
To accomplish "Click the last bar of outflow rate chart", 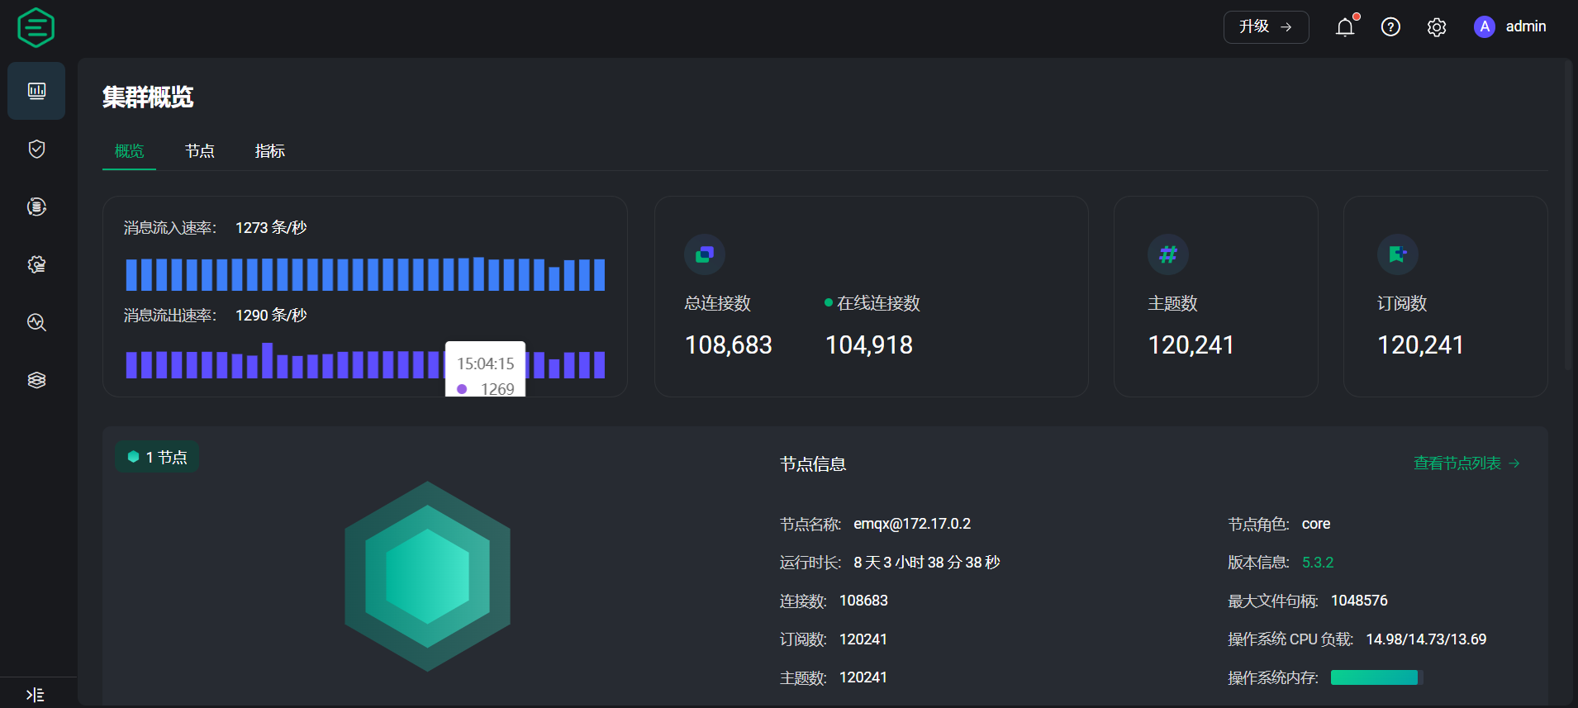I will pyautogui.click(x=599, y=365).
